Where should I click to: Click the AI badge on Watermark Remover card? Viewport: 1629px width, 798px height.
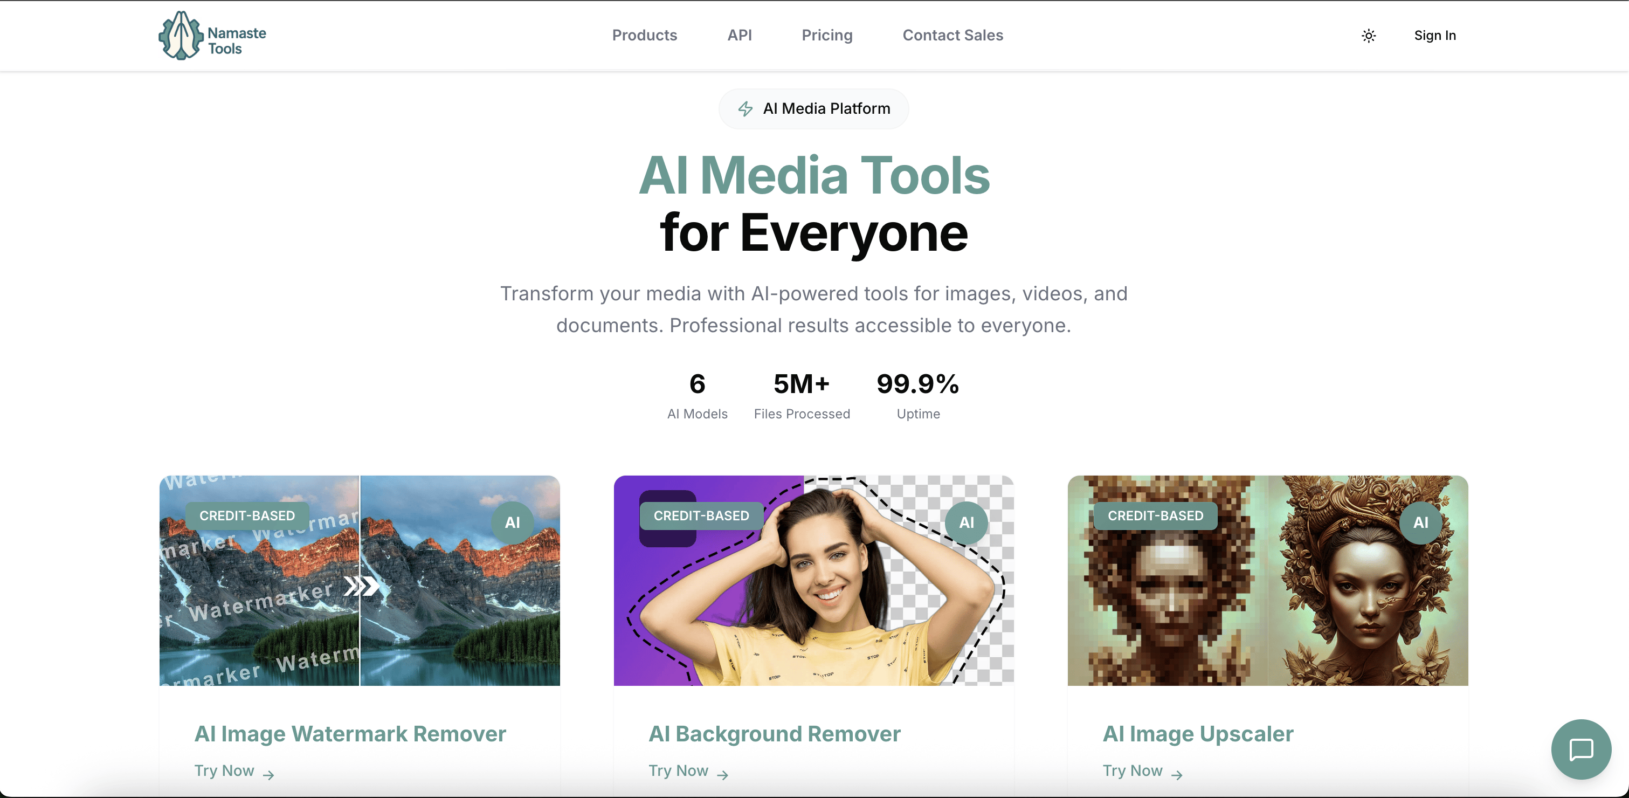(512, 522)
